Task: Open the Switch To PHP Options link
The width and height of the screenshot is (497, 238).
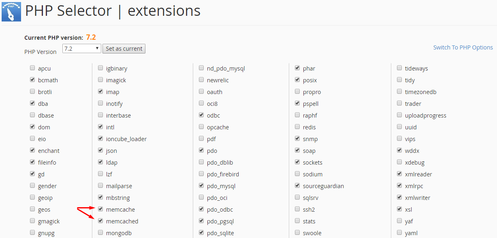Action: pos(463,47)
